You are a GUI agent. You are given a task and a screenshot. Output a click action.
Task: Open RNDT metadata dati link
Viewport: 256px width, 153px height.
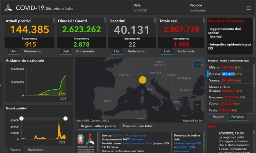[133, 139]
